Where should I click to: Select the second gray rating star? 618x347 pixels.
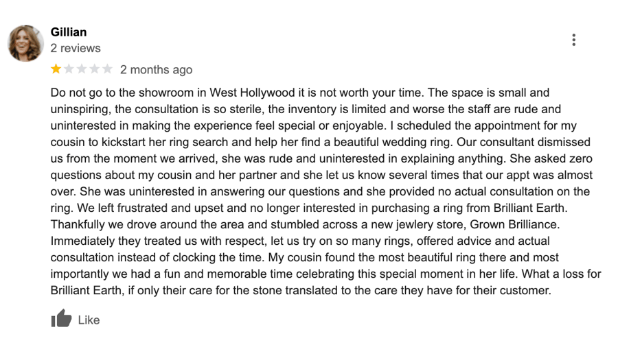[69, 69]
